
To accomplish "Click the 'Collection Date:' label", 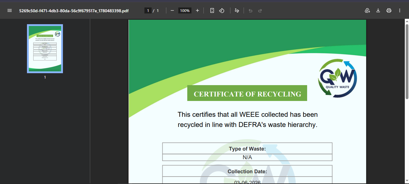I will pos(247,171).
